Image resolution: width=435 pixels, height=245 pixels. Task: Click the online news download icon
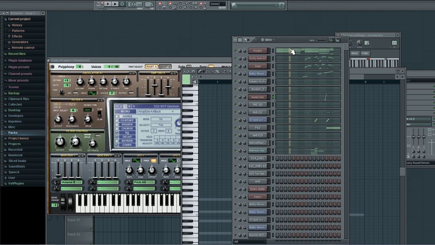[281, 5]
